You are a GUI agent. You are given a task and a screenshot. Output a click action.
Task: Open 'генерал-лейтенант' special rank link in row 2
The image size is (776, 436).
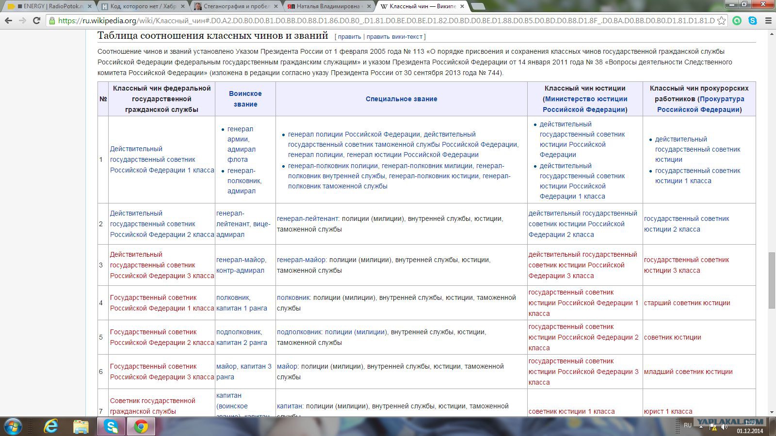coord(307,218)
